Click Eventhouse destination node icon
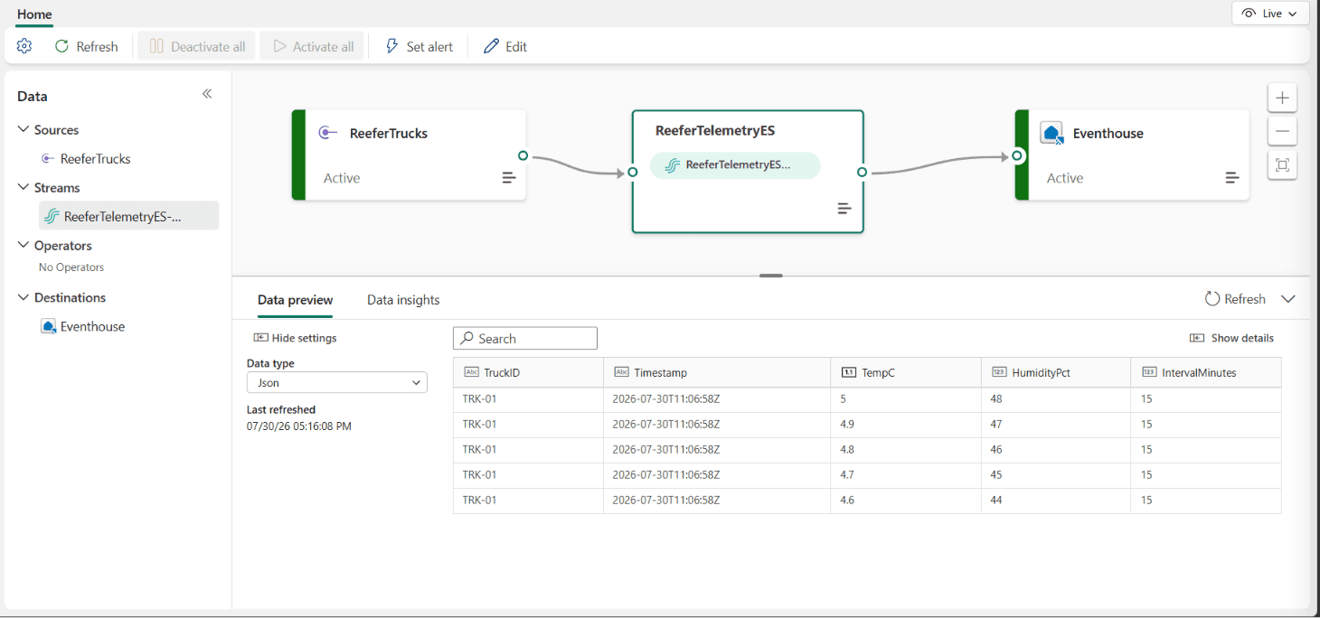 tap(1051, 133)
